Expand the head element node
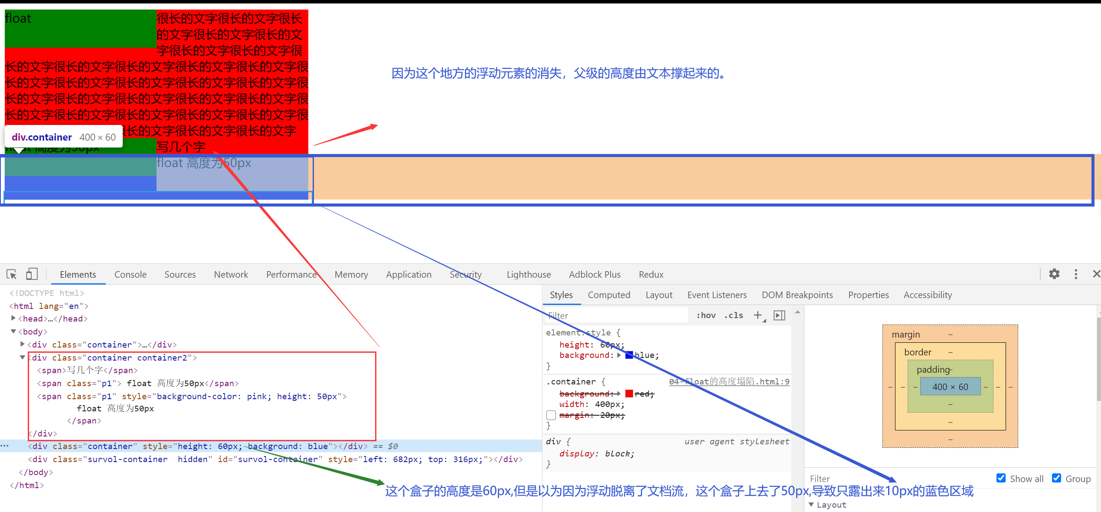The image size is (1101, 512). pos(13,318)
